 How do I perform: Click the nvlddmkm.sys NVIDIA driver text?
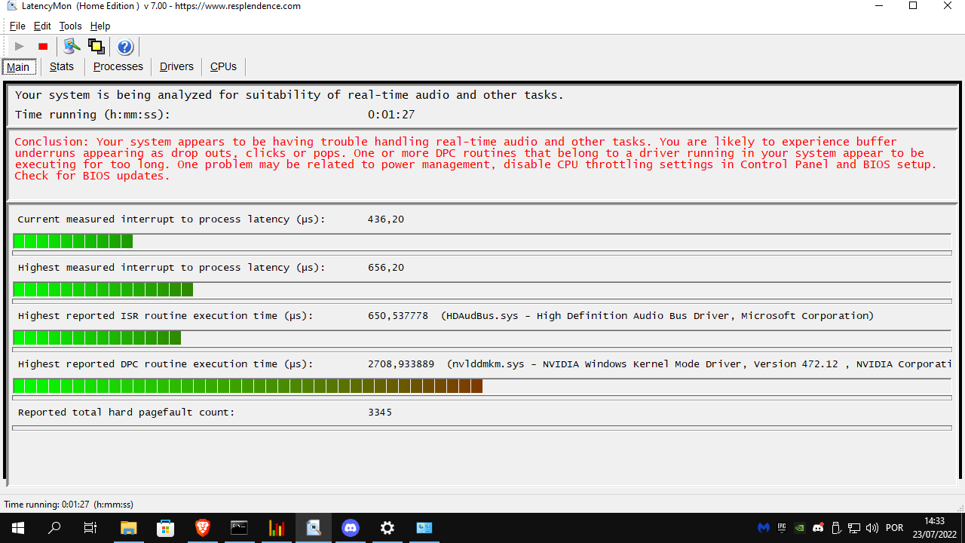(700, 364)
